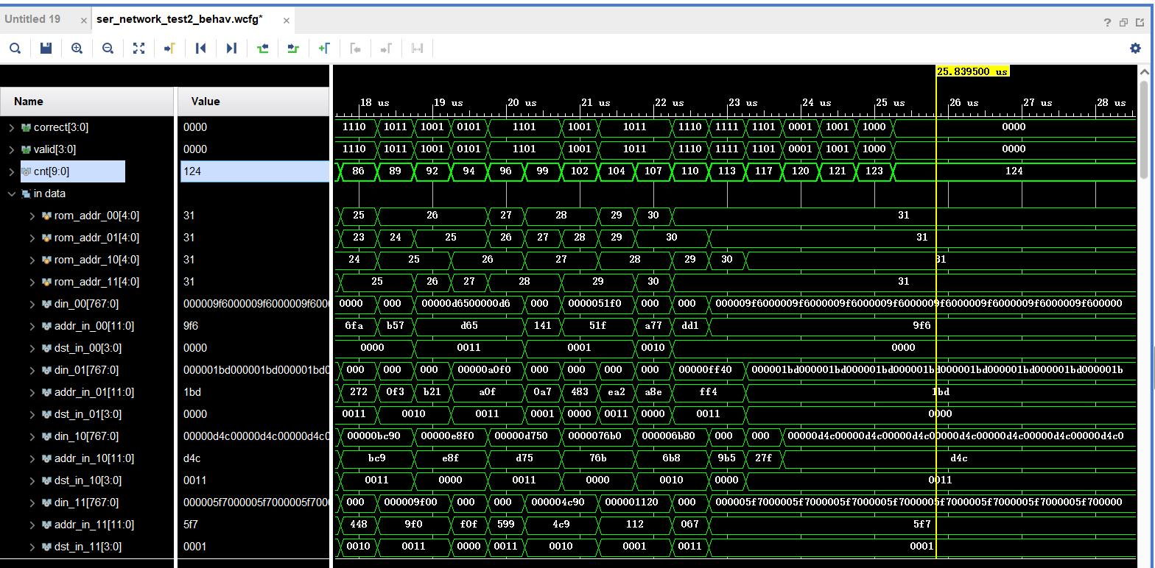
Task: Open the help question mark icon
Action: point(1107,23)
